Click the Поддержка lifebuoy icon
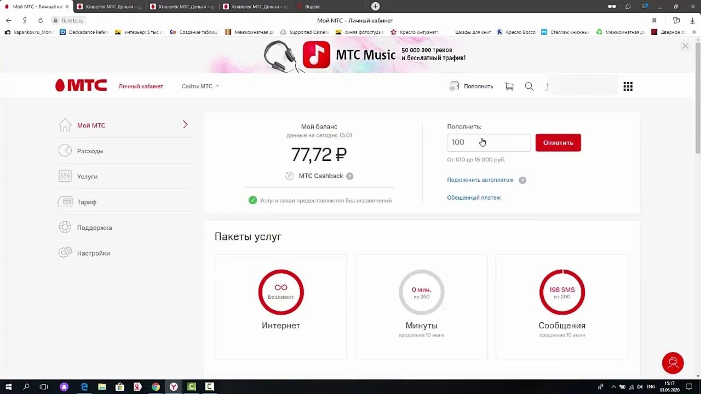 click(x=65, y=227)
